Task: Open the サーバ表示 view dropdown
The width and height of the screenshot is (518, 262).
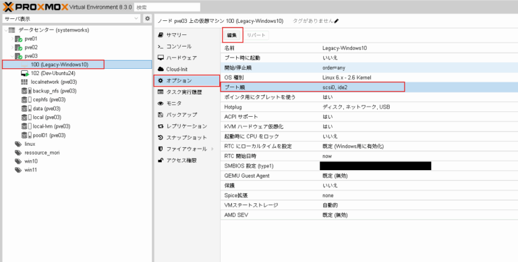Action: (x=136, y=19)
